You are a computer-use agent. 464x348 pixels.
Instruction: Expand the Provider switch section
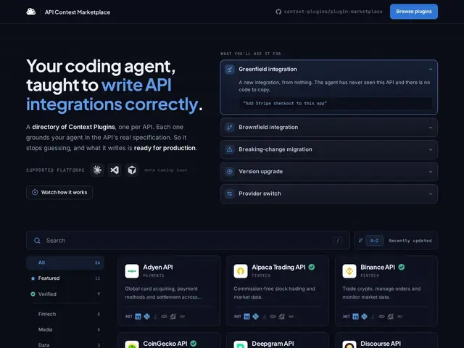pos(328,194)
